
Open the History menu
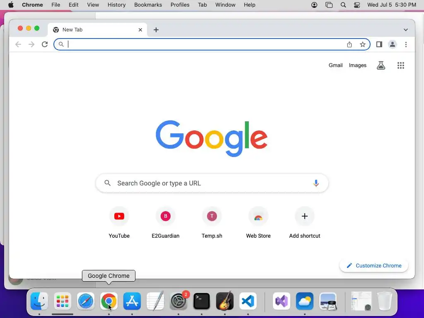[x=116, y=5]
